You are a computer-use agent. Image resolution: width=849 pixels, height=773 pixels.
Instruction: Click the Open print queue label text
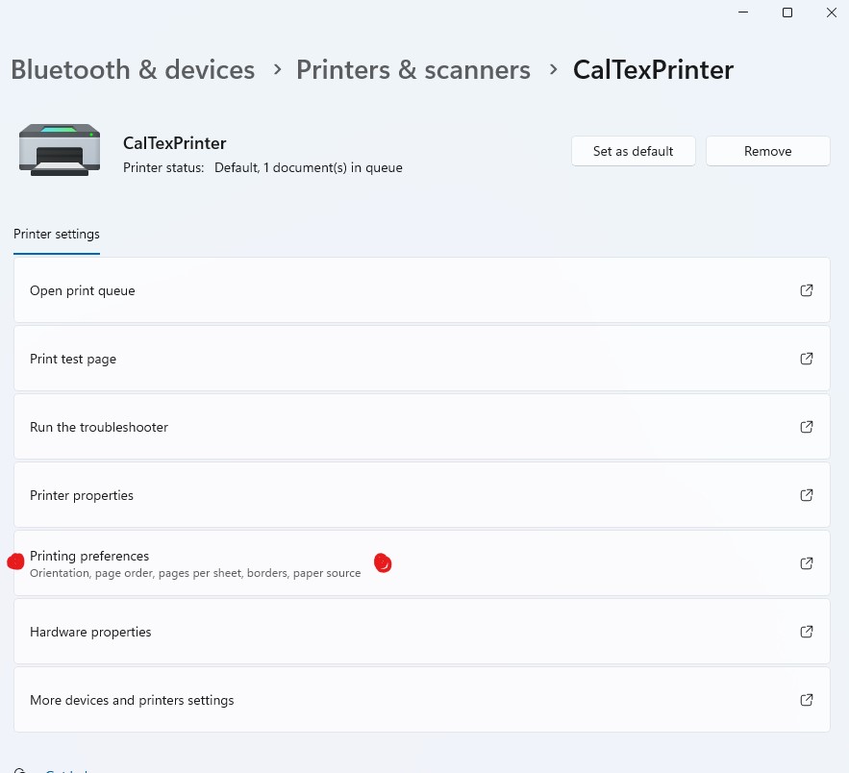[83, 290]
